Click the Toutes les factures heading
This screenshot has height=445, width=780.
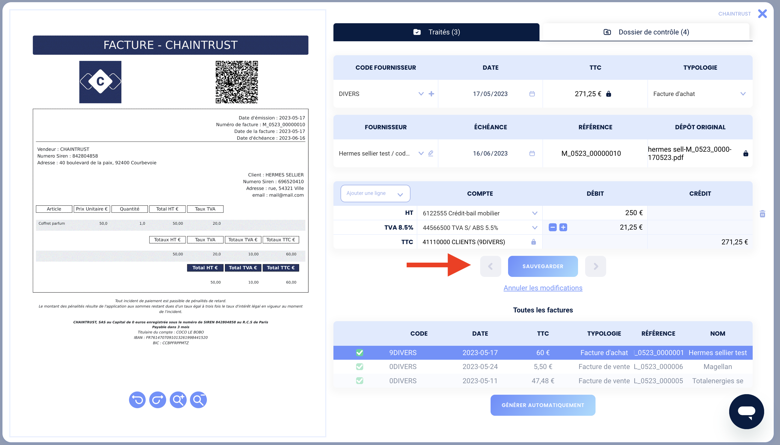click(x=543, y=310)
